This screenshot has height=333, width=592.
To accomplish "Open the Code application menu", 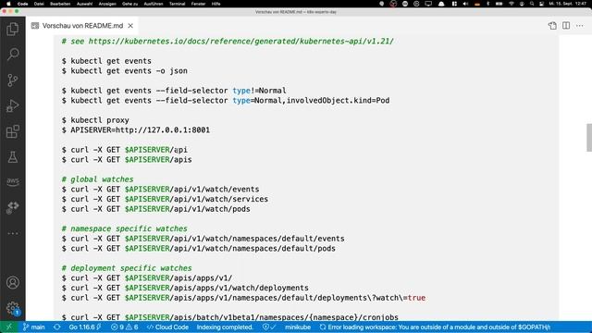I will click(x=22, y=4).
